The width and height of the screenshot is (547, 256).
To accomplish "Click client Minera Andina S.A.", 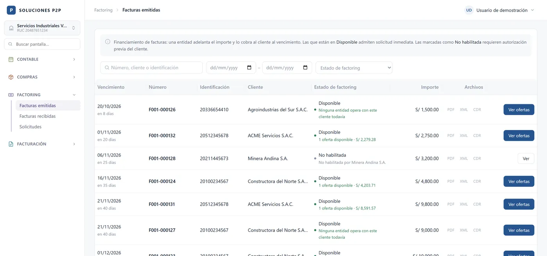I will click(x=268, y=158).
